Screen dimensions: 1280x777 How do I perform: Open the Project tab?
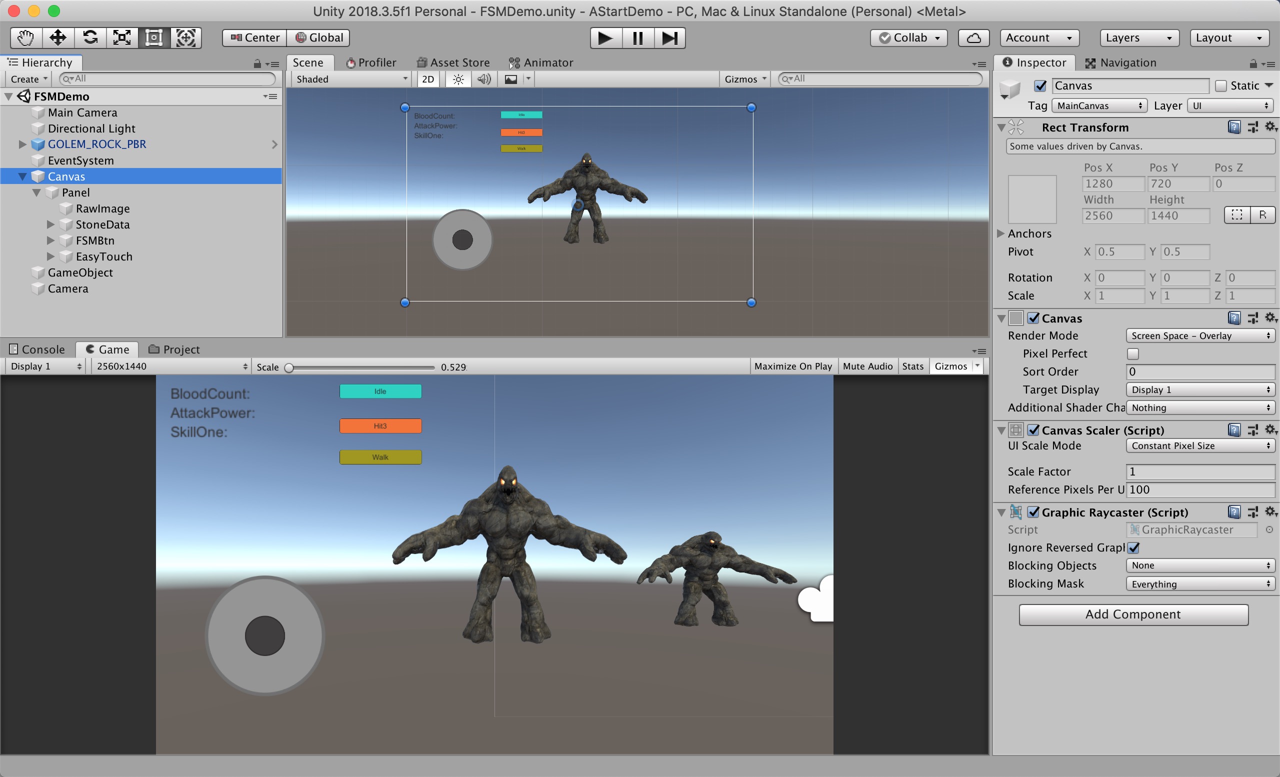pos(174,349)
